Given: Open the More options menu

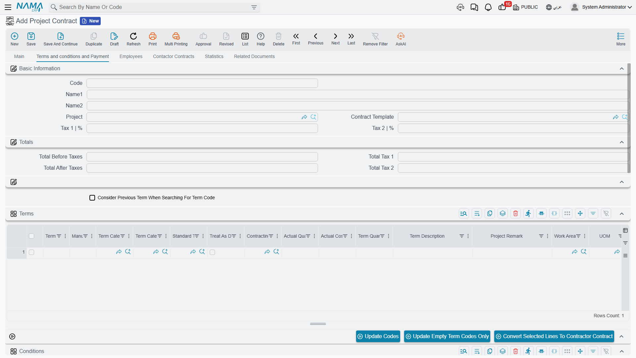Looking at the screenshot, I should [x=621, y=39].
